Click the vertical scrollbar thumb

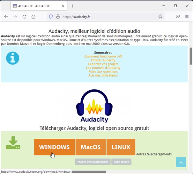tap(191, 56)
